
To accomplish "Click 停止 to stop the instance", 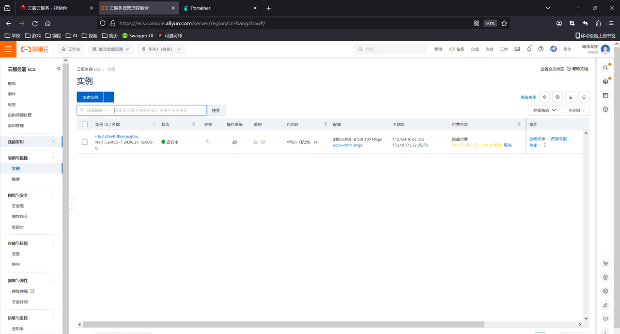I will [533, 145].
